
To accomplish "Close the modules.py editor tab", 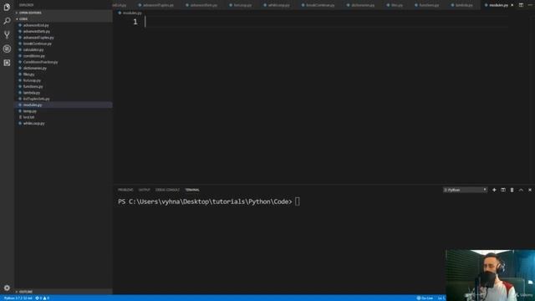I will (x=512, y=5).
